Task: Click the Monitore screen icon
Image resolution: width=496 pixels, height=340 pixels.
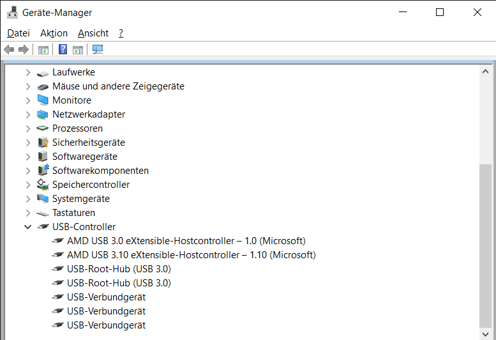Action: (43, 100)
